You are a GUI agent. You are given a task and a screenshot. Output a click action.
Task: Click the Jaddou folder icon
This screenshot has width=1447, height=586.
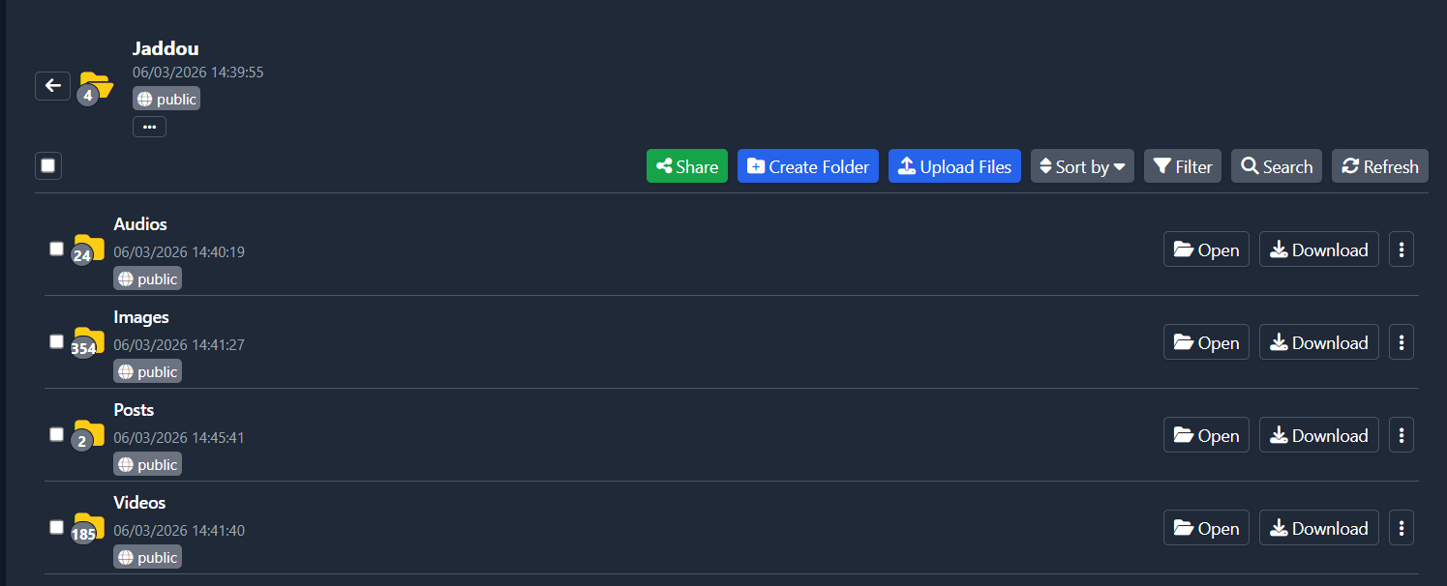point(95,87)
